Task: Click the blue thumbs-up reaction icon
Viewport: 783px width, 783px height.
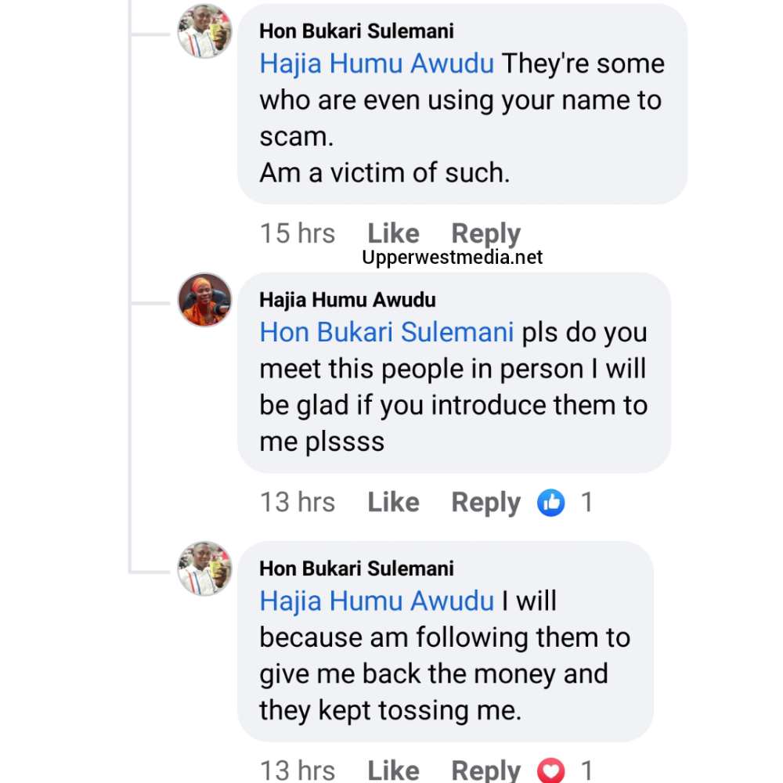Action: click(x=551, y=503)
